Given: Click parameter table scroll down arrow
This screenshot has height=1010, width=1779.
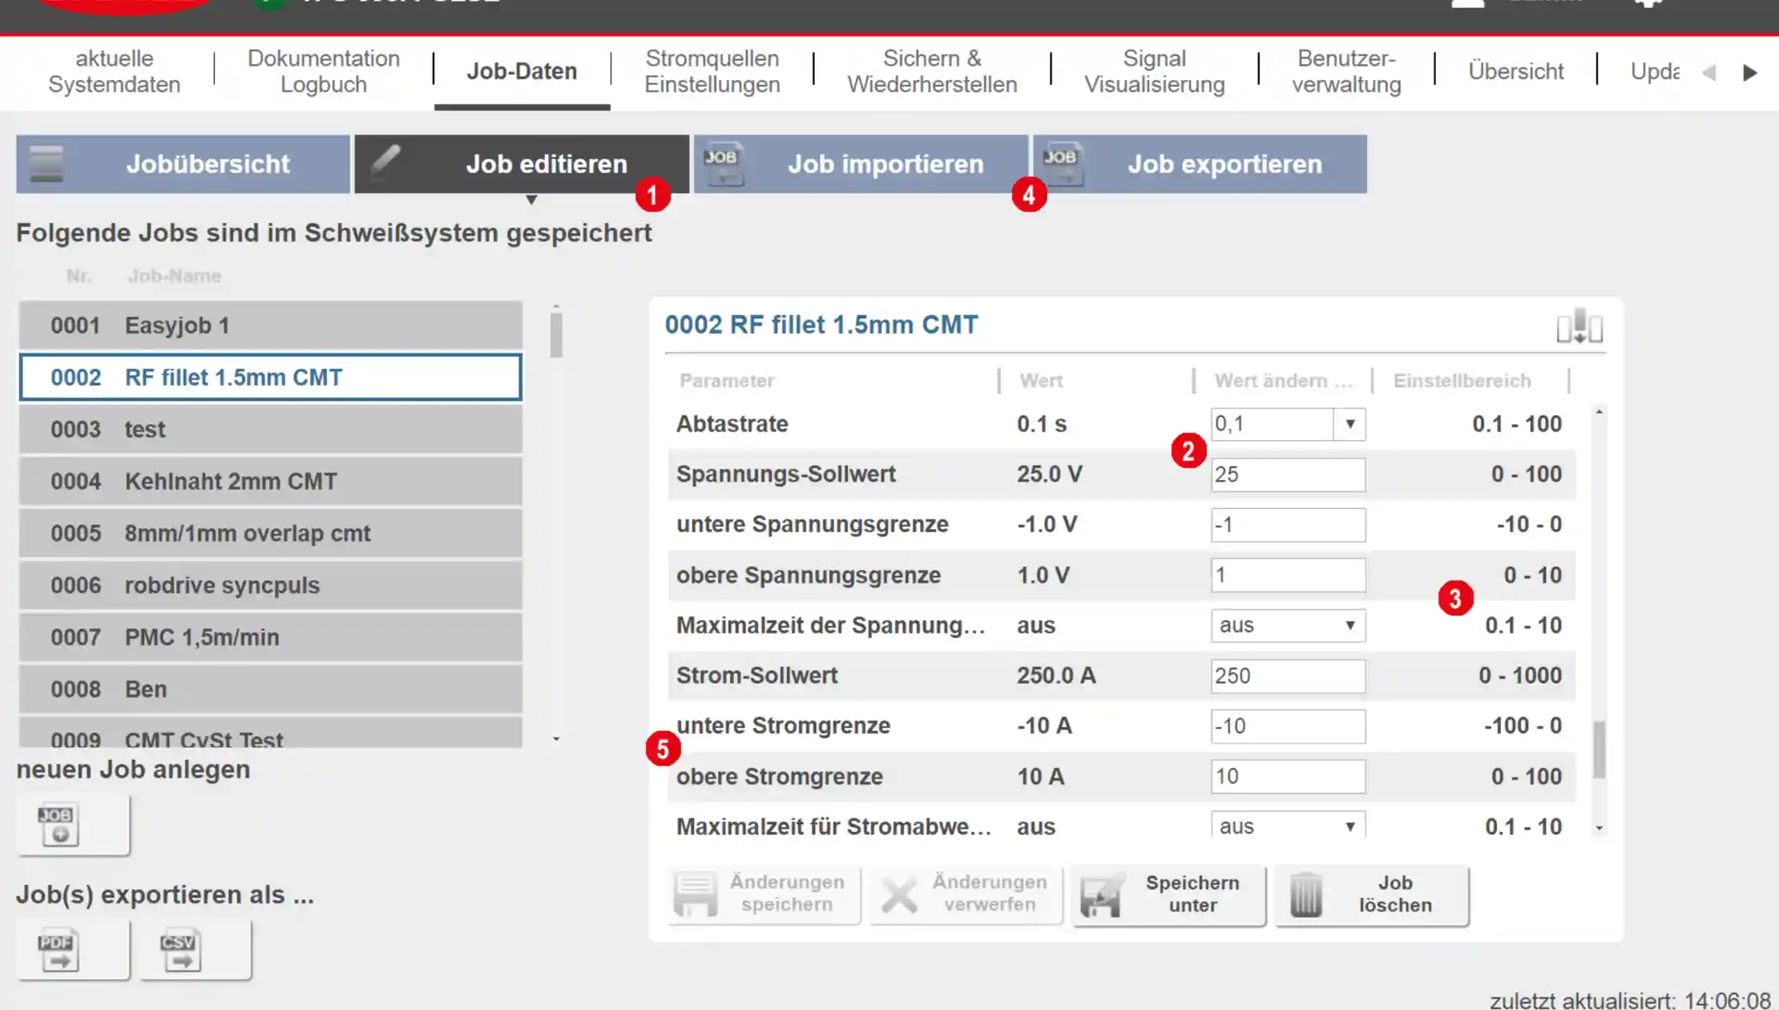Looking at the screenshot, I should coord(1599,828).
